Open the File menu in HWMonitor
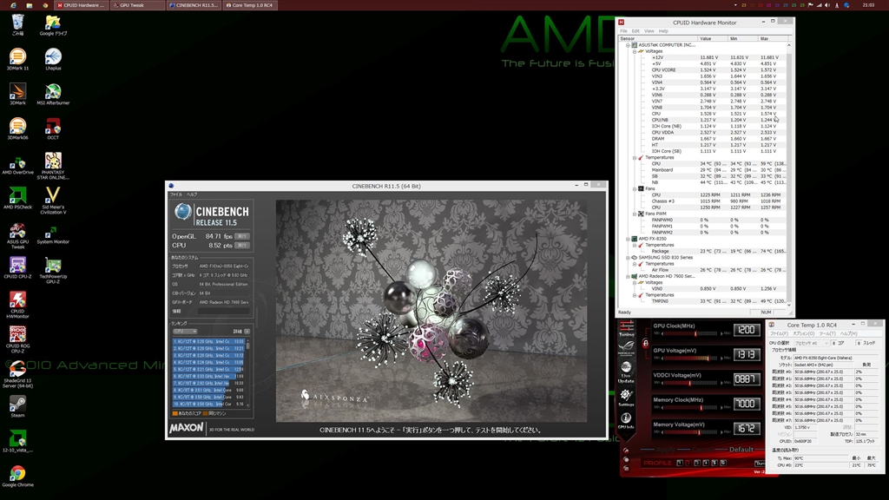Screen dimensions: 889x500 (x=623, y=31)
